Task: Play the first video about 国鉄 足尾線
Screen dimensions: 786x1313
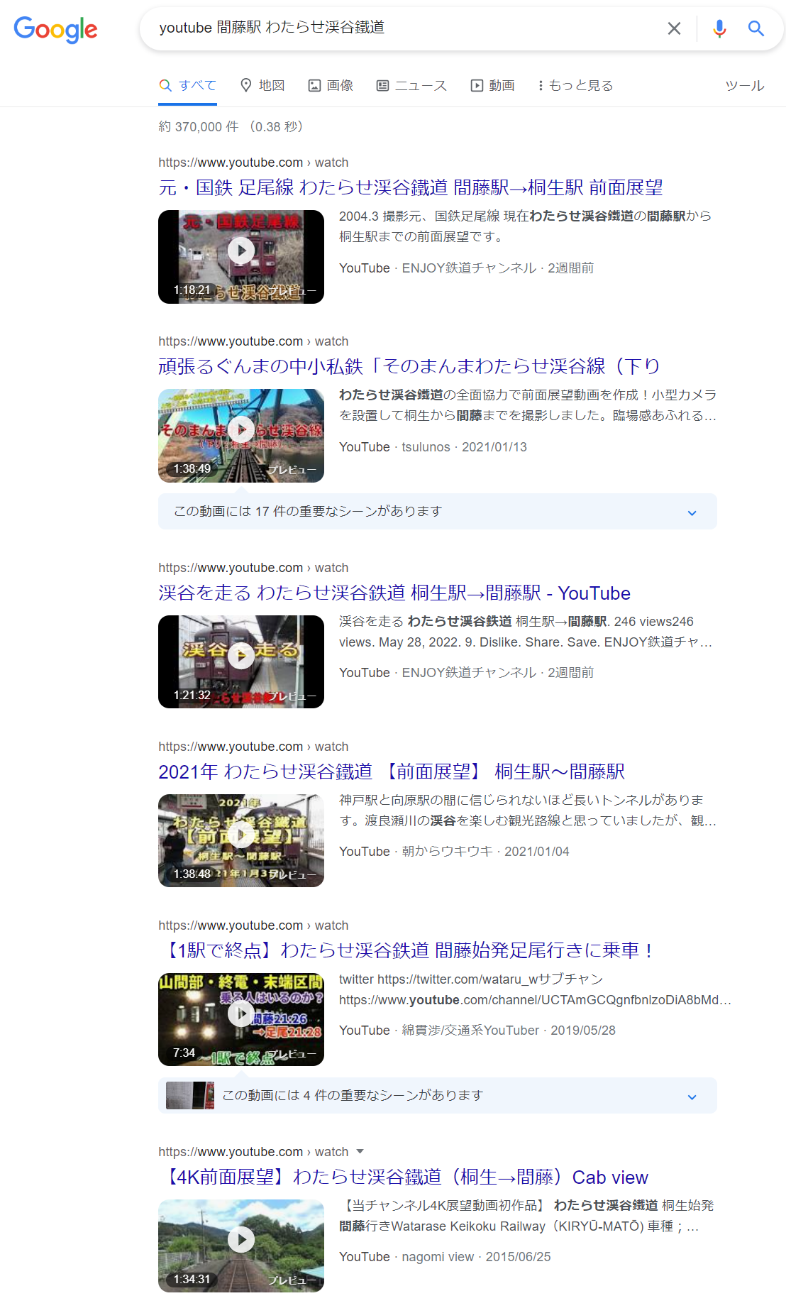Action: tap(241, 251)
